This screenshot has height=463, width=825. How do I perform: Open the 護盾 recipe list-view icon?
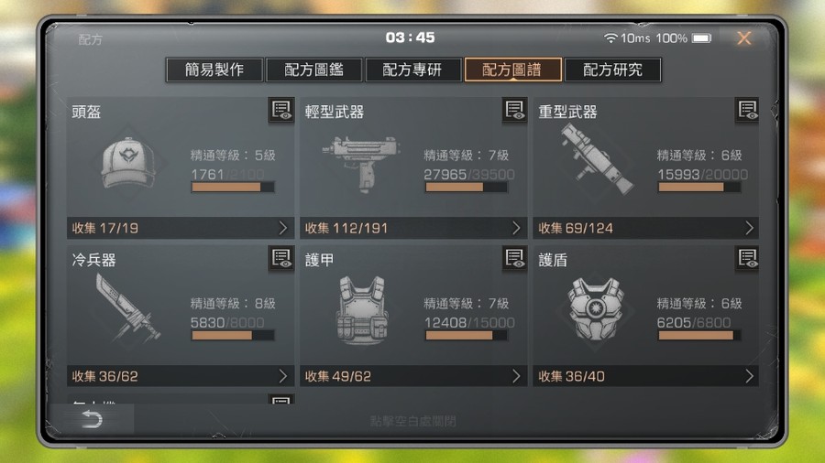[747, 258]
